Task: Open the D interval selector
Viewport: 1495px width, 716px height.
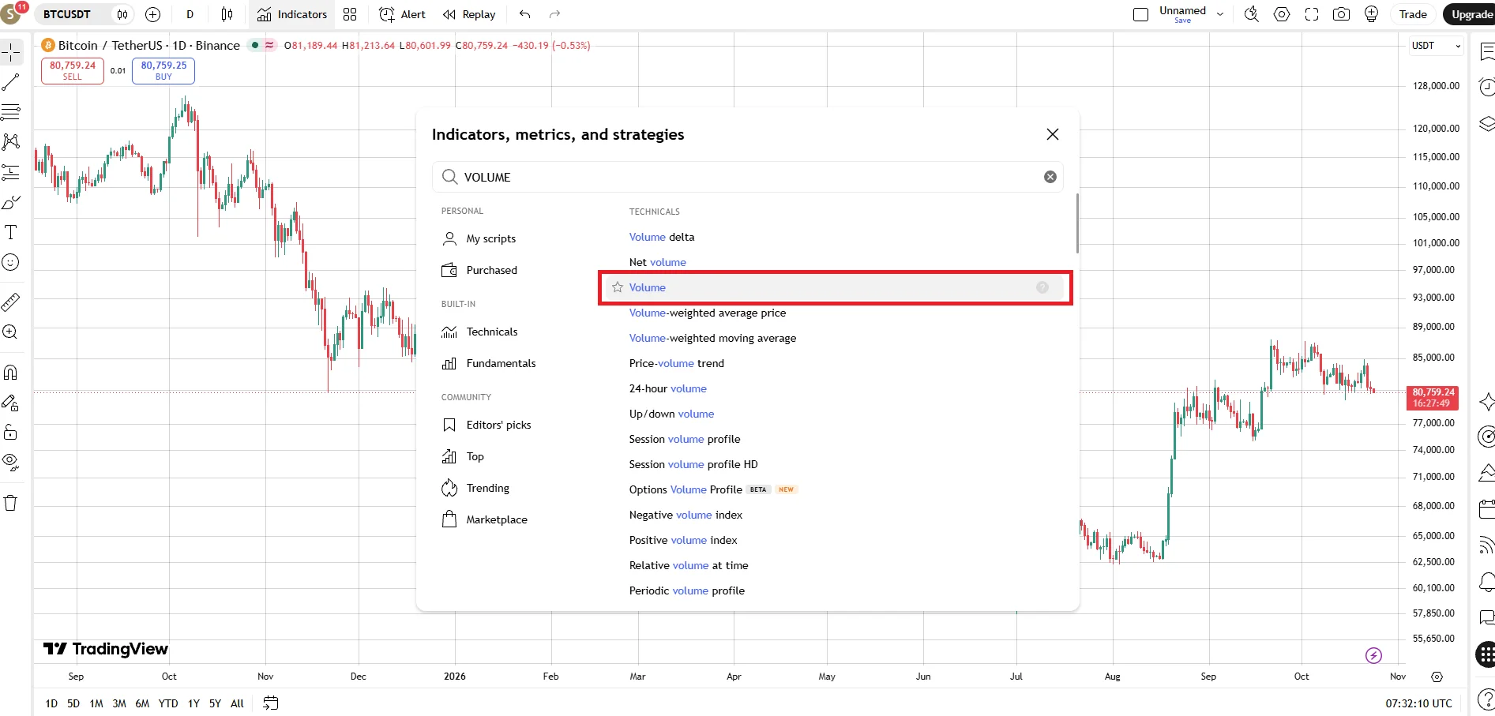Action: click(190, 14)
